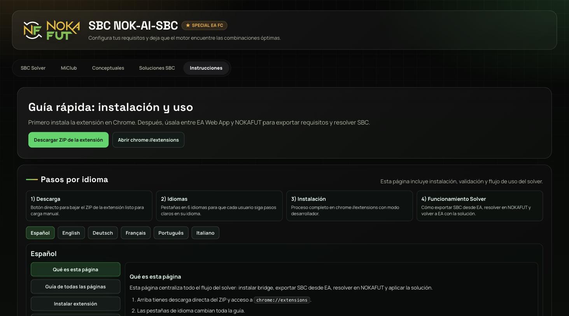Switch the guide to Deutsch
This screenshot has height=316, width=569.
[x=103, y=233]
